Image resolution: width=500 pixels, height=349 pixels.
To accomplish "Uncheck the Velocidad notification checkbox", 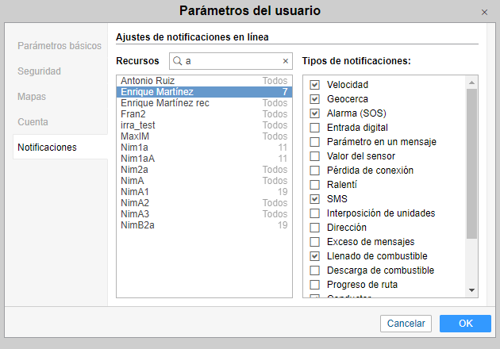I will pyautogui.click(x=315, y=85).
